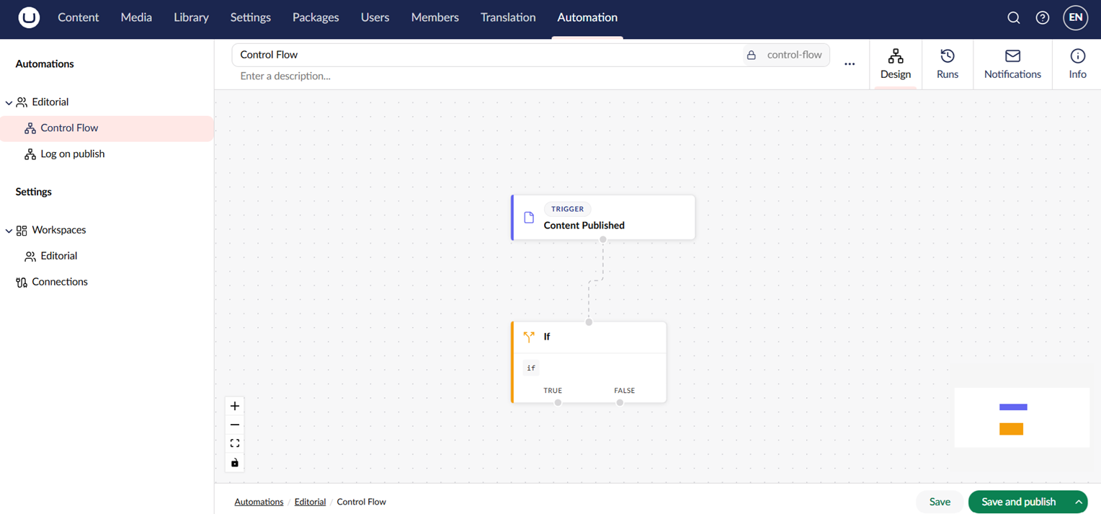1101x514 pixels.
Task: Click the document icon on Content Published trigger
Action: [529, 218]
